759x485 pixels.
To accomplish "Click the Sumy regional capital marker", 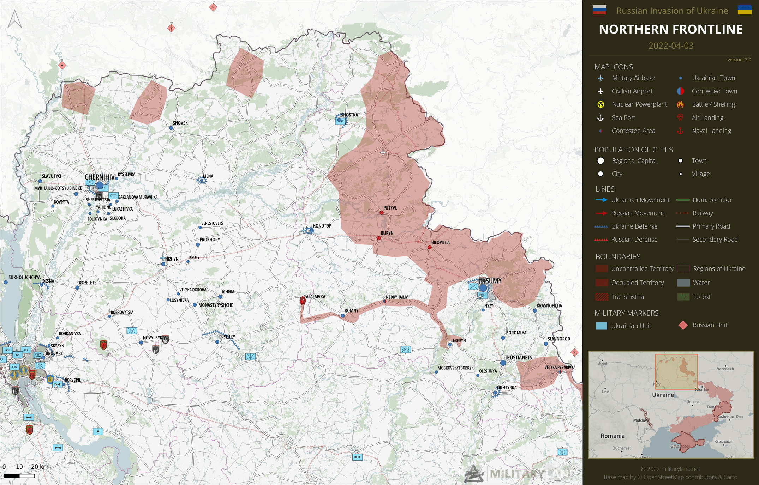I will (x=483, y=288).
